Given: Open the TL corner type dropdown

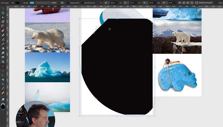Looking at the screenshot, I should 107,3.
